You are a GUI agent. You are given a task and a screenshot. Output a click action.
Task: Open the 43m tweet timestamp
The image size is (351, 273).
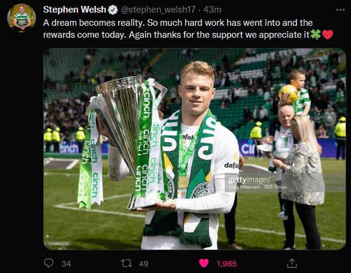(x=213, y=10)
